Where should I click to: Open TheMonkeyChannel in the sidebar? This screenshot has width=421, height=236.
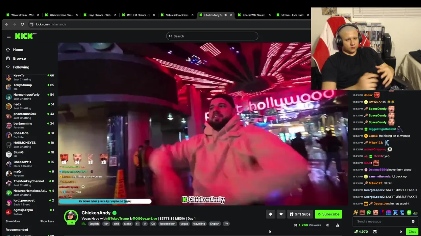[30, 183]
